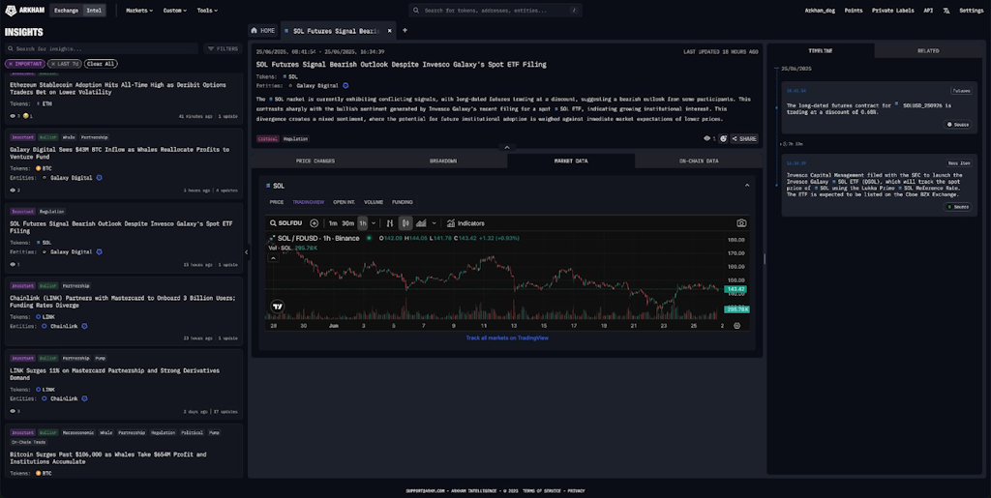Open Private Labels in the header
991x498 pixels.
tap(892, 10)
